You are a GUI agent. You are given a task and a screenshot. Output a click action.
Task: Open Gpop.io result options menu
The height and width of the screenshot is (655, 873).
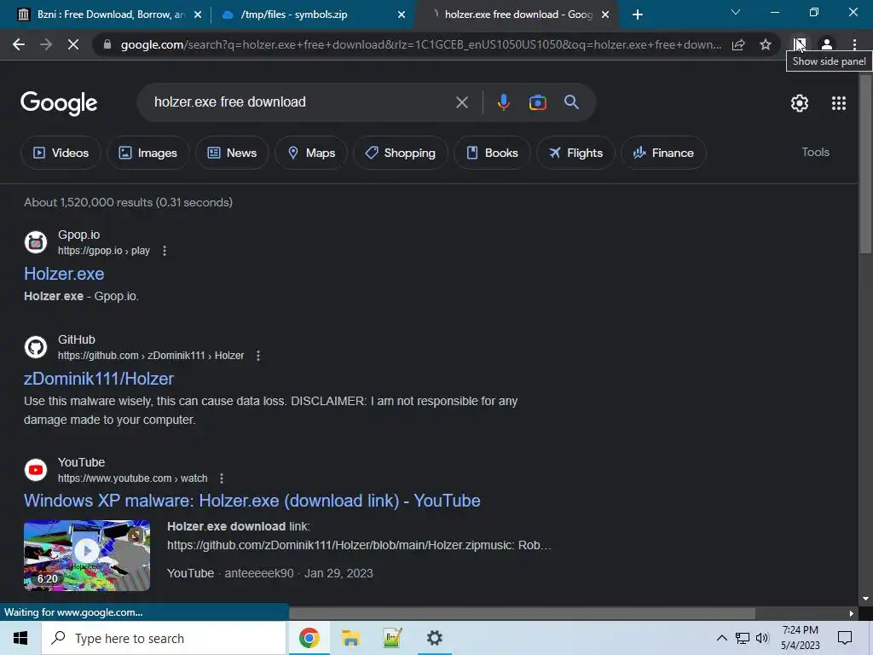[x=165, y=251]
